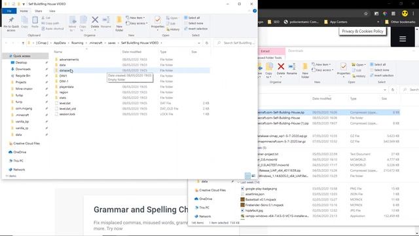The width and height of the screenshot is (419, 236).
Task: Select the advancements folder
Action: pyautogui.click(x=69, y=60)
